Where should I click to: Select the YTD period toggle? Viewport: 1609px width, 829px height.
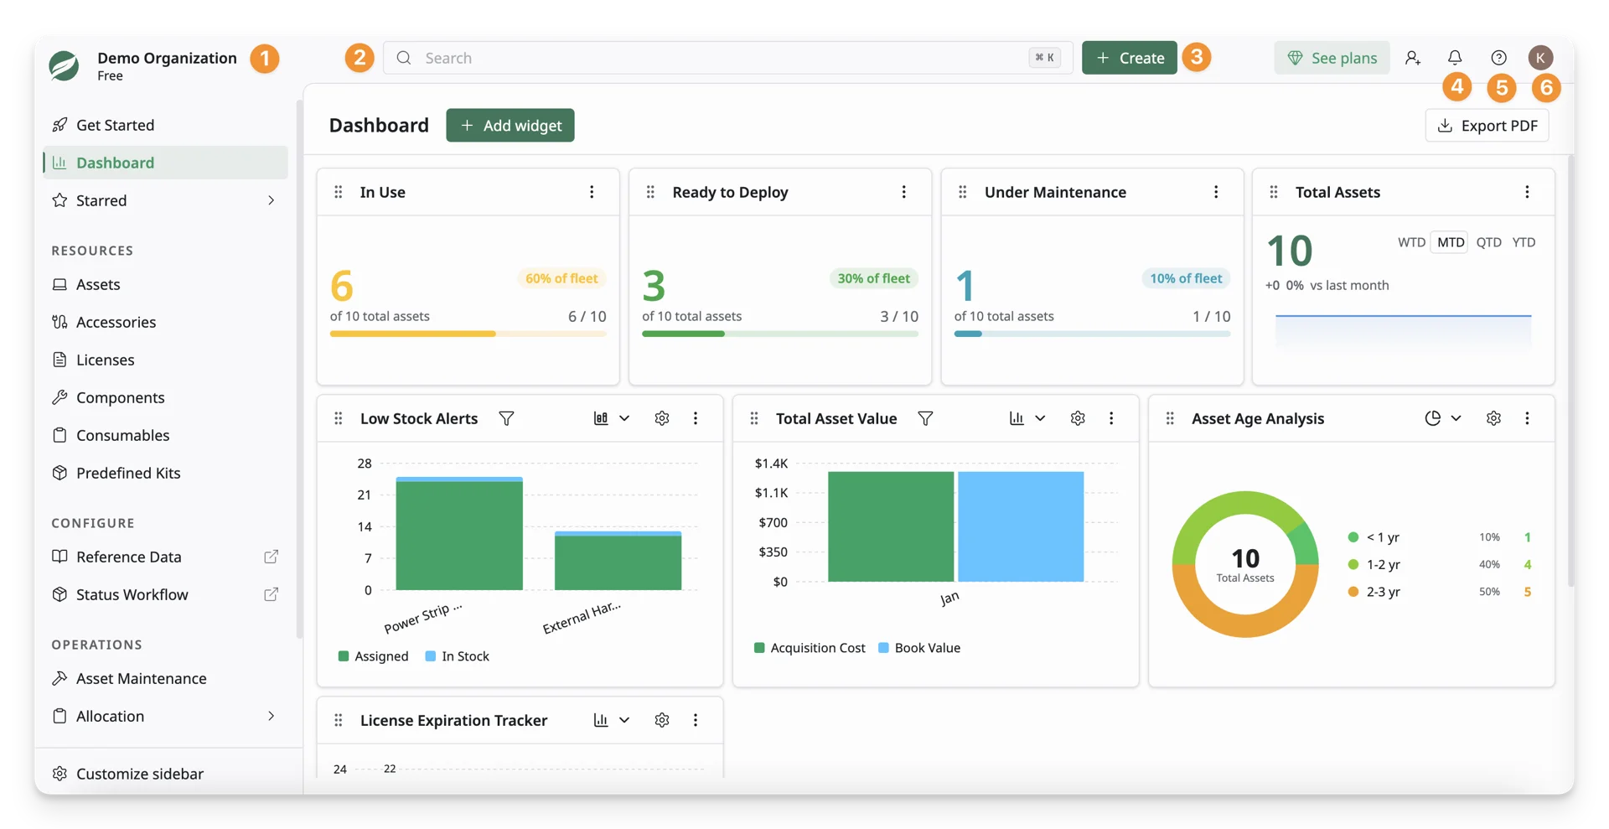(x=1524, y=242)
